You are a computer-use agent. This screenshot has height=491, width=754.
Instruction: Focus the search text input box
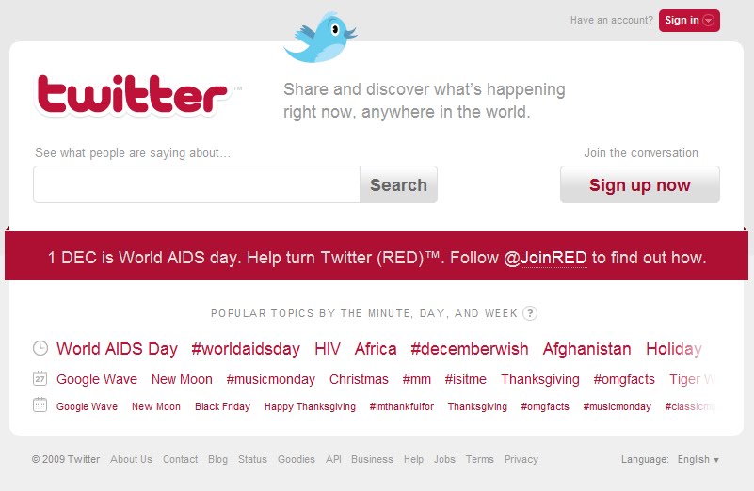coord(197,185)
